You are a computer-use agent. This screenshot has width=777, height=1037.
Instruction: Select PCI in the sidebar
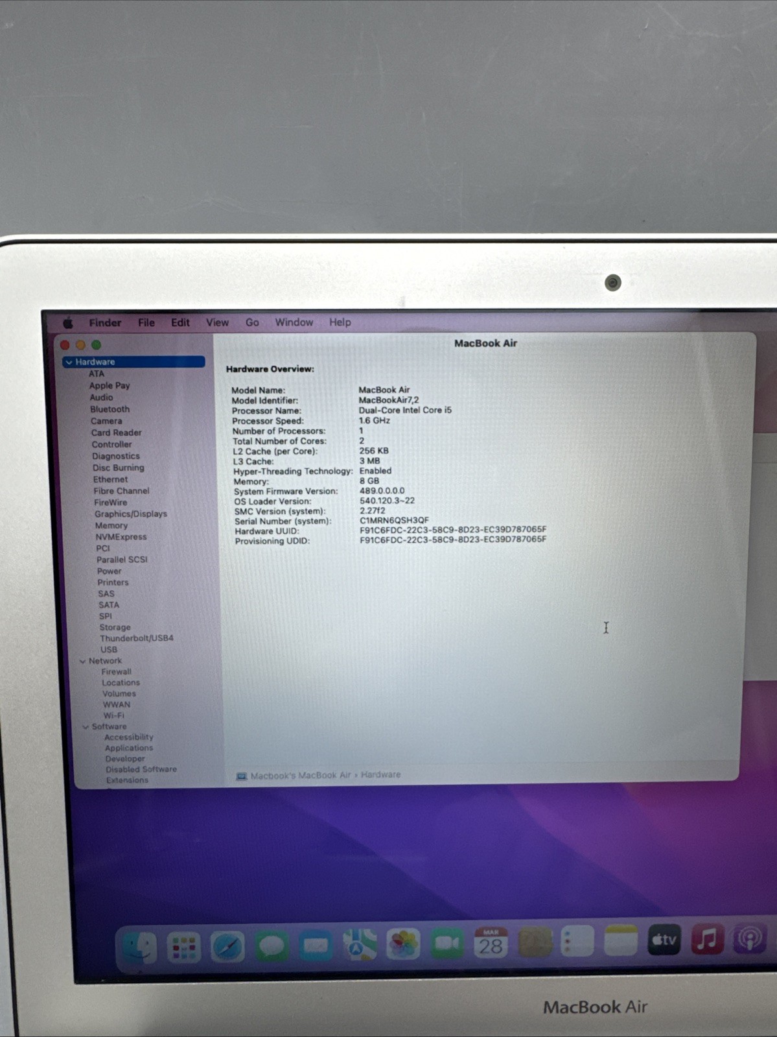[103, 549]
